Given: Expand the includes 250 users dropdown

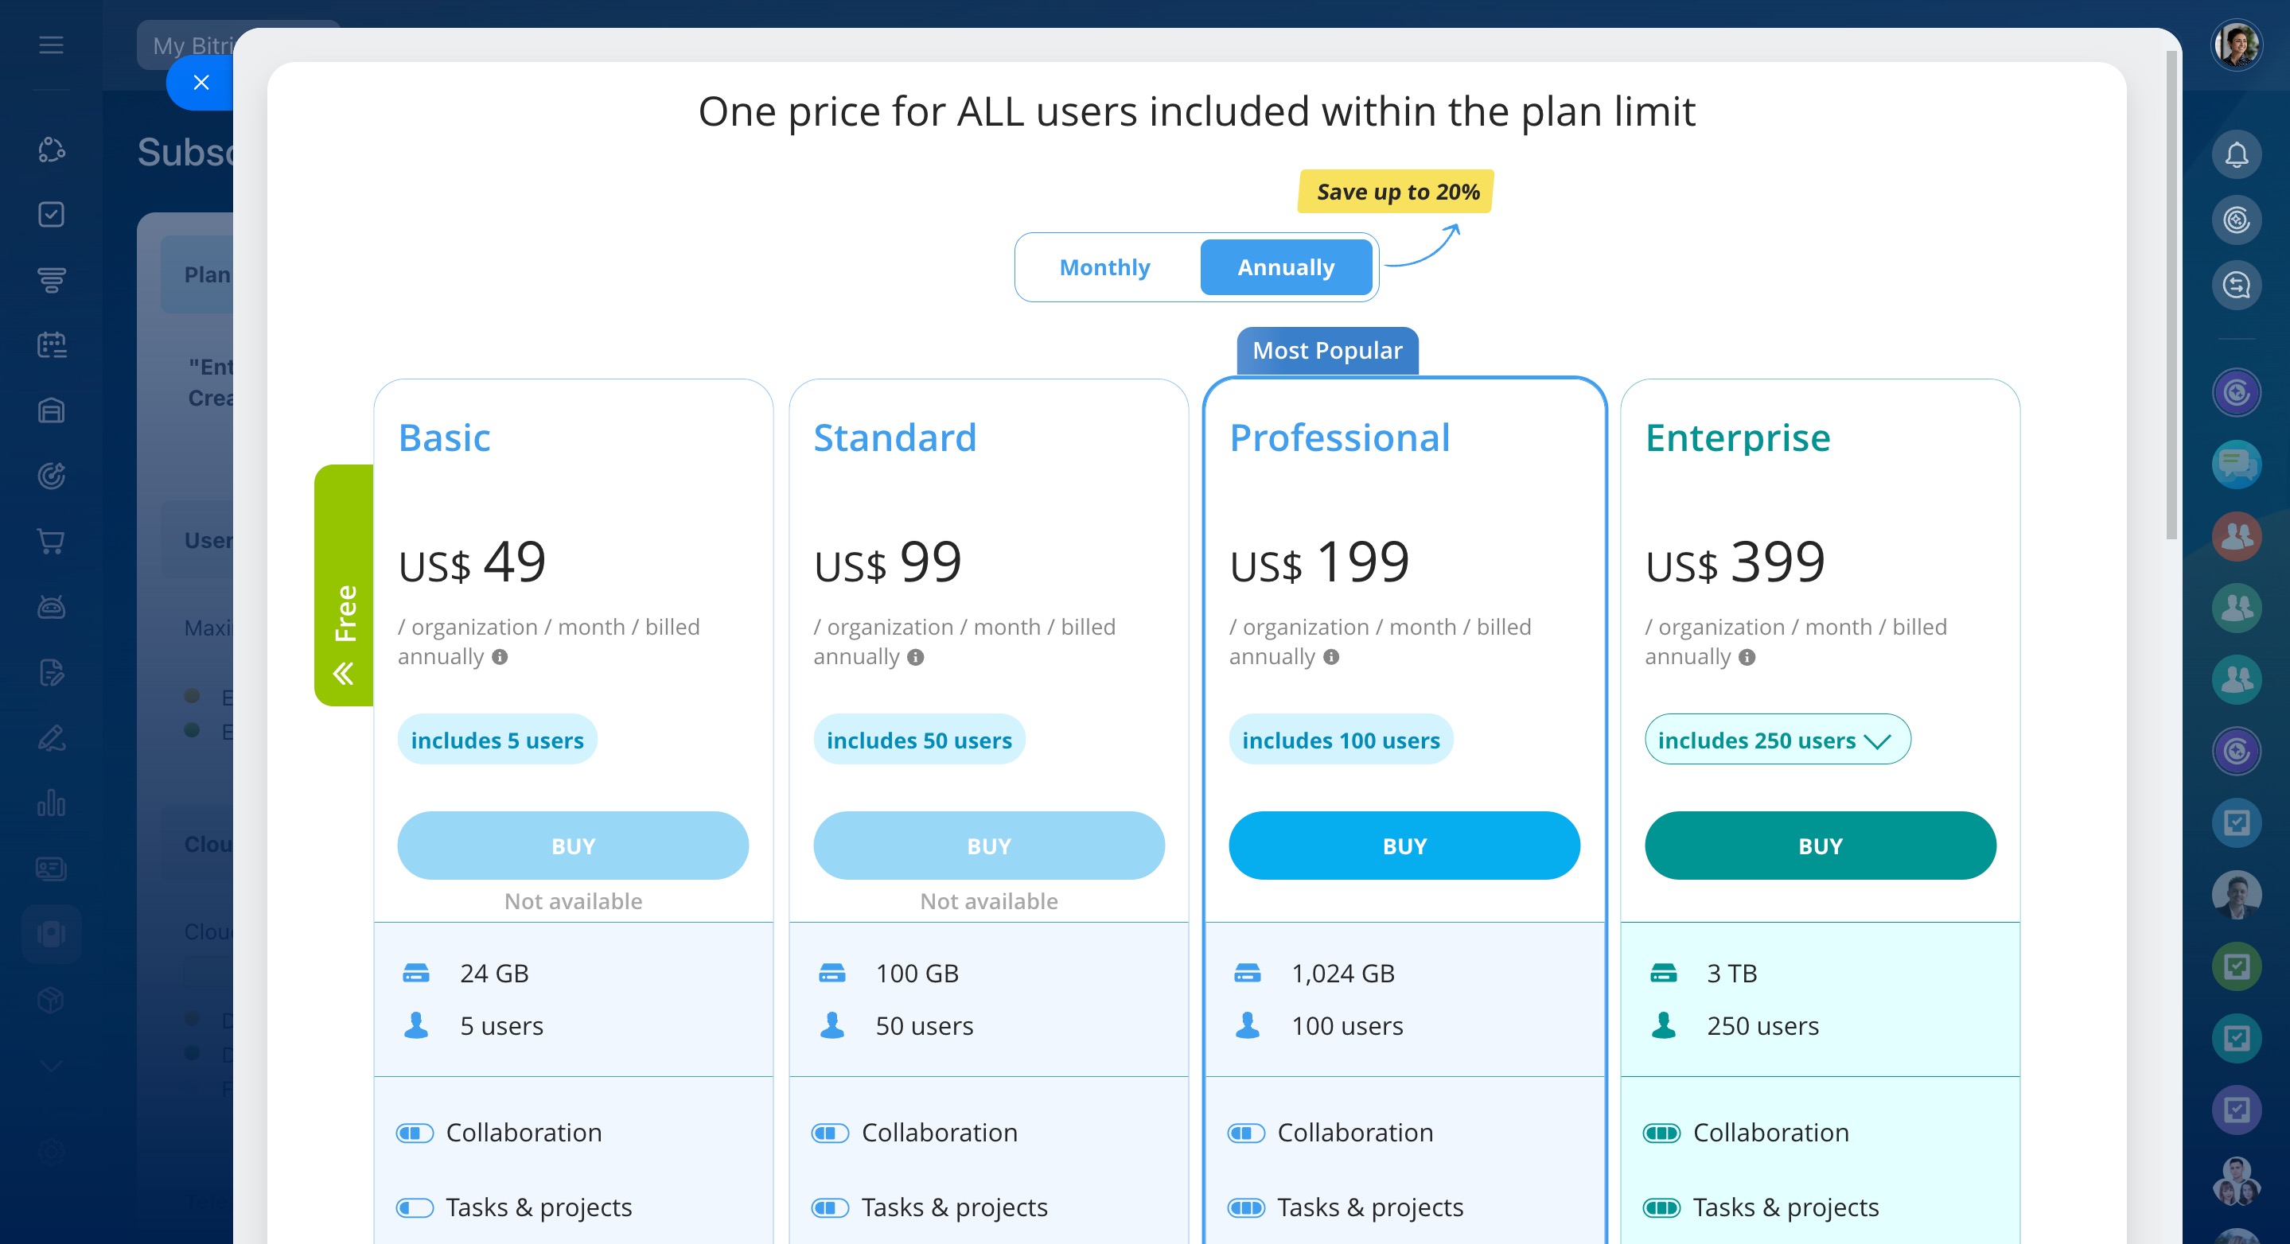Looking at the screenshot, I should 1776,739.
